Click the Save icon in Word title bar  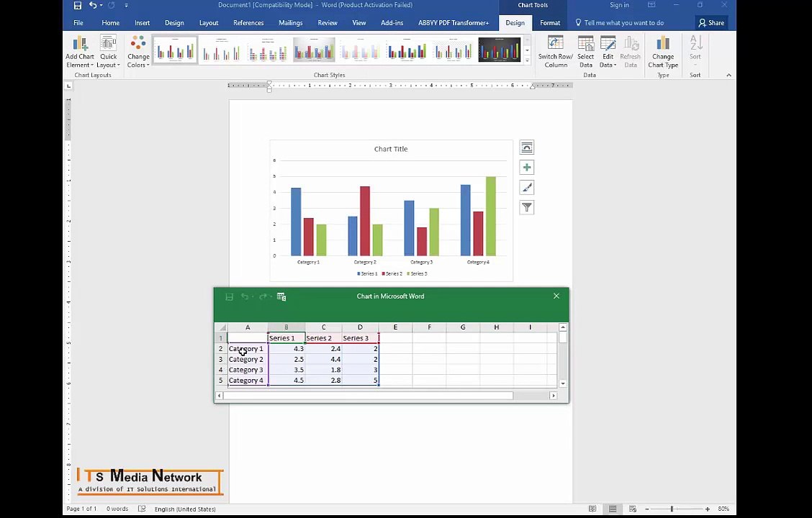coord(78,5)
